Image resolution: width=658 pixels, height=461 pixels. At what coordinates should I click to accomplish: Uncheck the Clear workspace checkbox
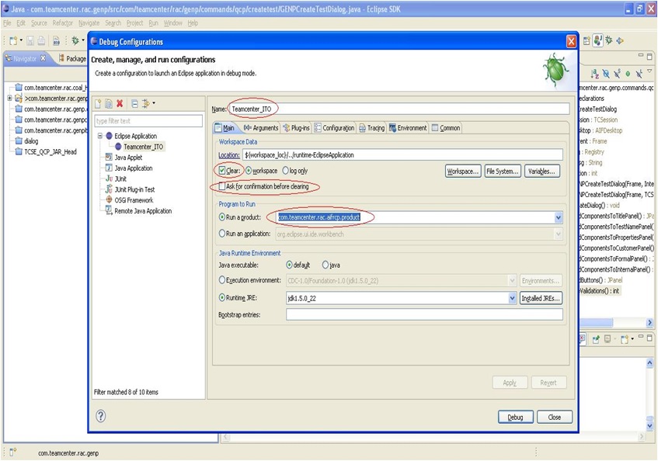coord(223,172)
